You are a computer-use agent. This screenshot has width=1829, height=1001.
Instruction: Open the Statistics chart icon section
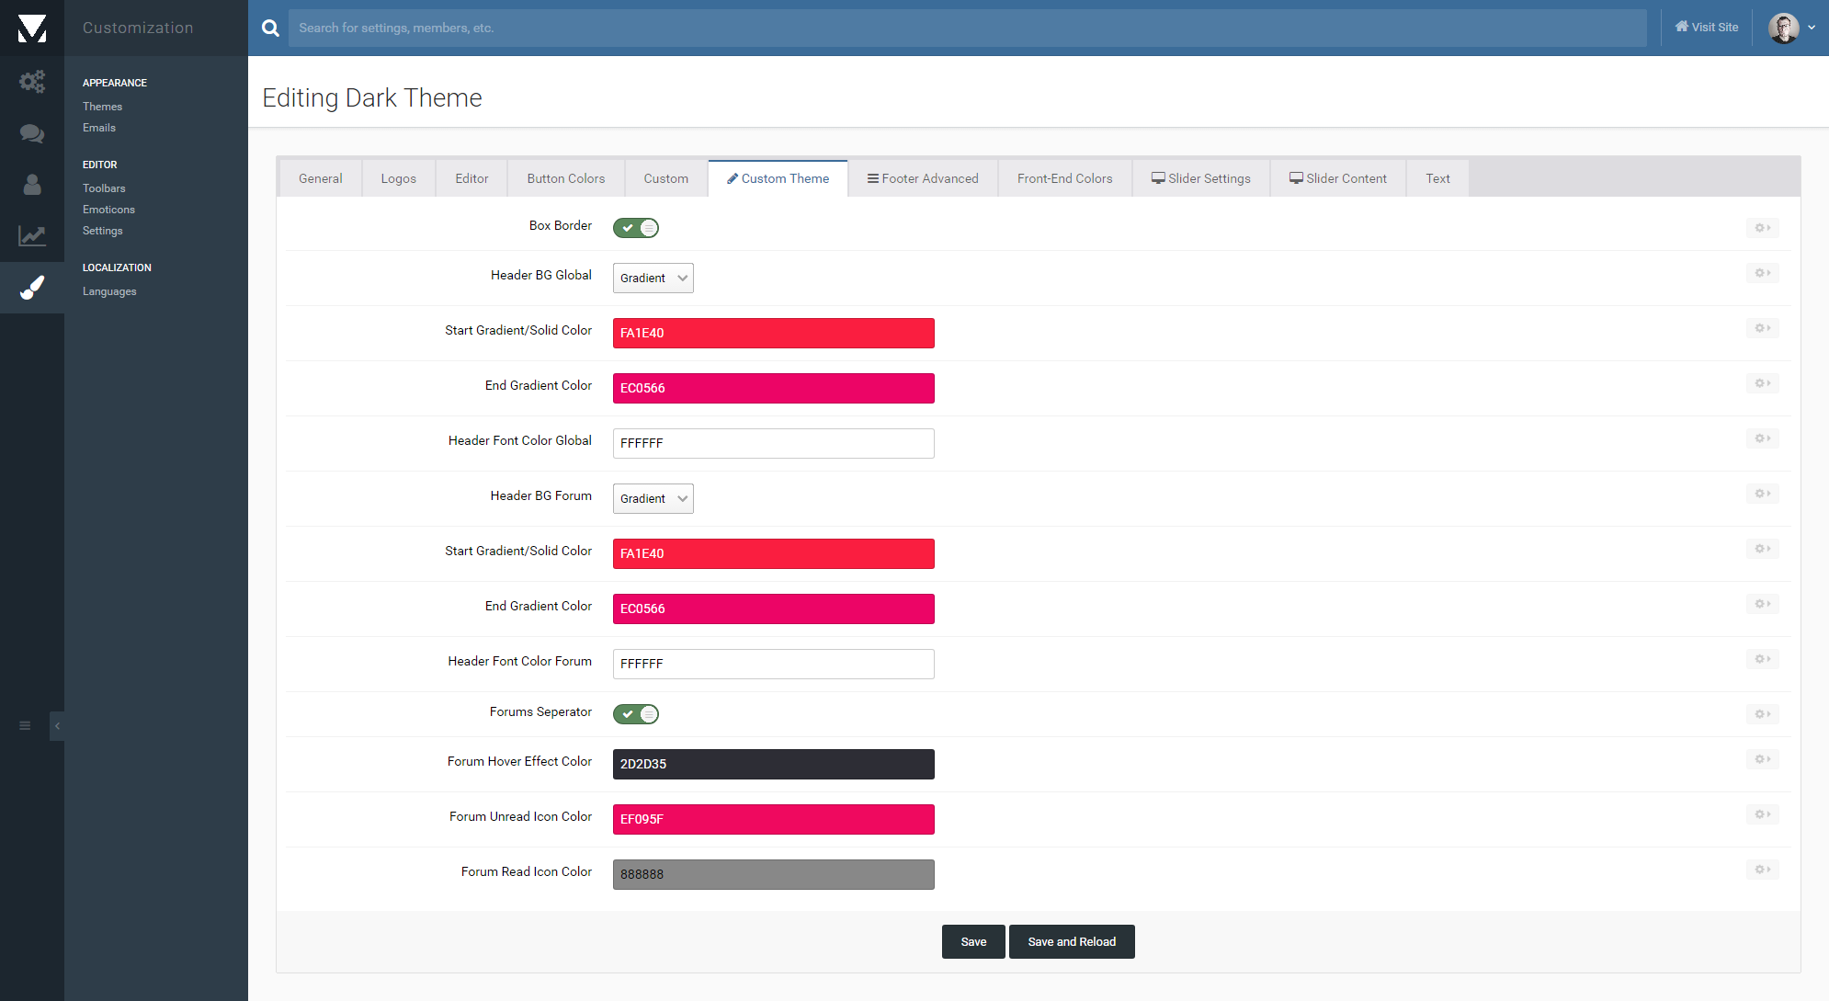(32, 236)
